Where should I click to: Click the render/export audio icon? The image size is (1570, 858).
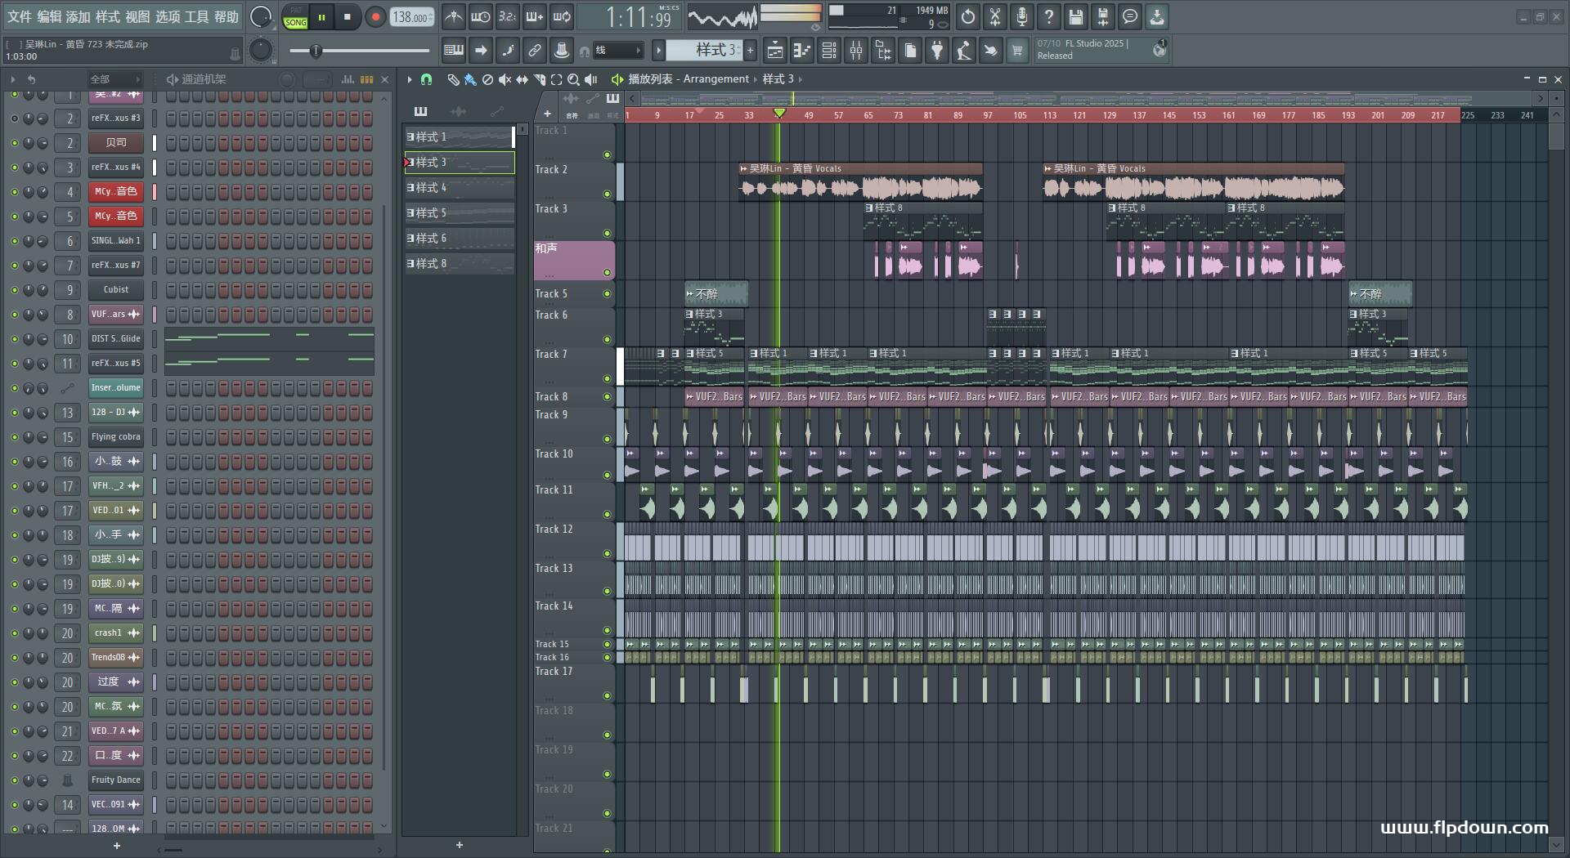(1103, 16)
